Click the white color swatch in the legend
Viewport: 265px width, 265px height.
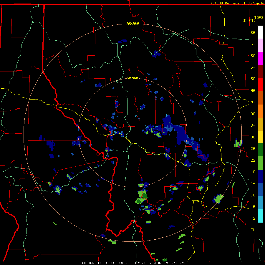pyautogui.click(x=260, y=32)
